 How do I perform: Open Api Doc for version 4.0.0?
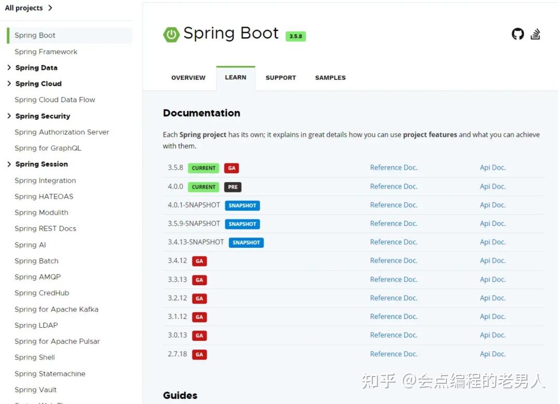click(492, 186)
